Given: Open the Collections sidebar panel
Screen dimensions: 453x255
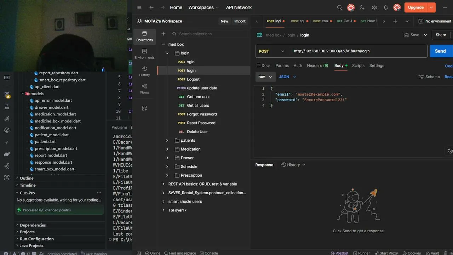Looking at the screenshot, I should click(144, 36).
